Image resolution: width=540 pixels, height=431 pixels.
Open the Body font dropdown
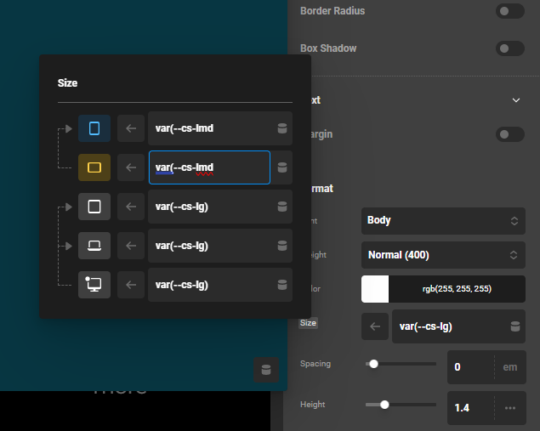443,221
